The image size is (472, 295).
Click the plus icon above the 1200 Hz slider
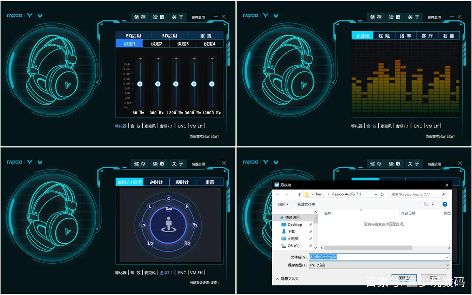[176, 58]
